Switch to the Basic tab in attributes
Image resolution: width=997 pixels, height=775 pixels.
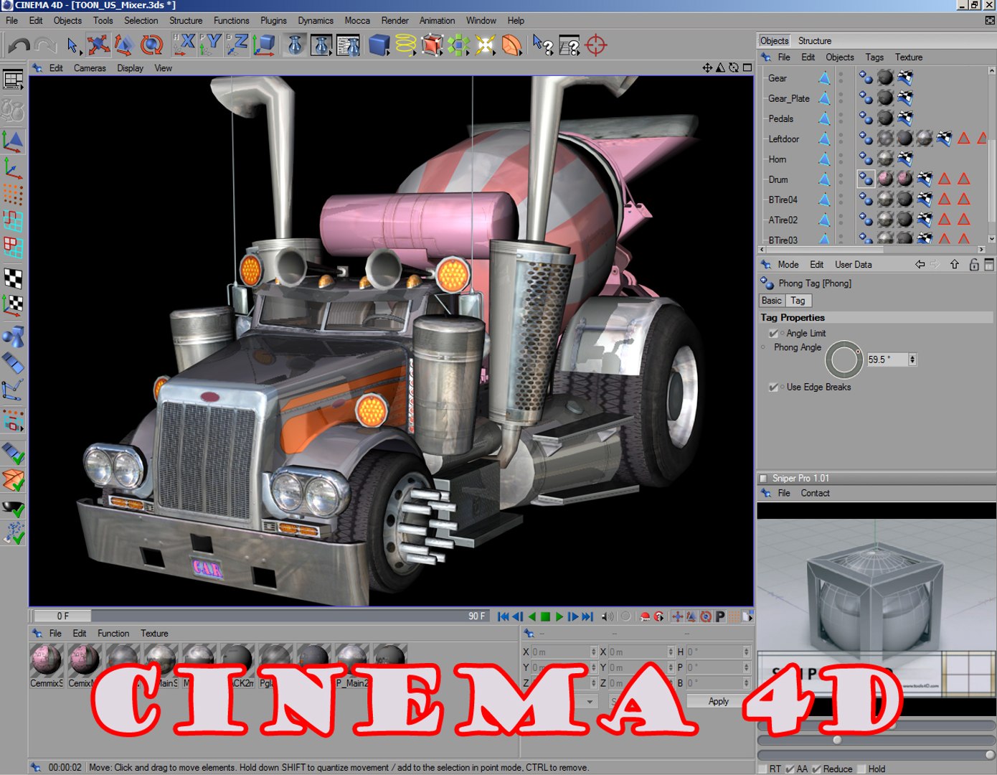pyautogui.click(x=772, y=301)
